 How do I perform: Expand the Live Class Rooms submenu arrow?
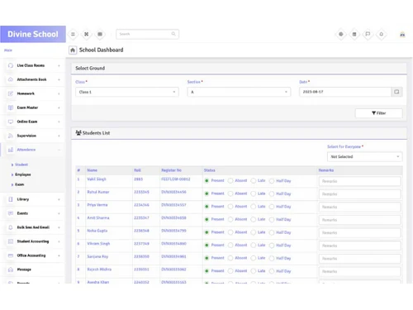coord(59,65)
